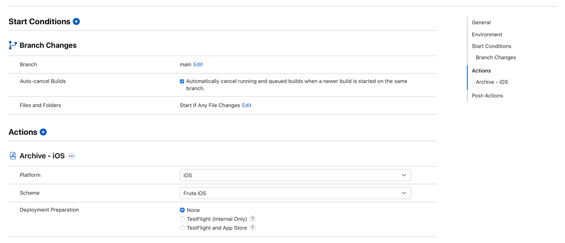Image resolution: width=565 pixels, height=243 pixels.
Task: Open Post-Actions from the sidebar
Action: coord(487,95)
